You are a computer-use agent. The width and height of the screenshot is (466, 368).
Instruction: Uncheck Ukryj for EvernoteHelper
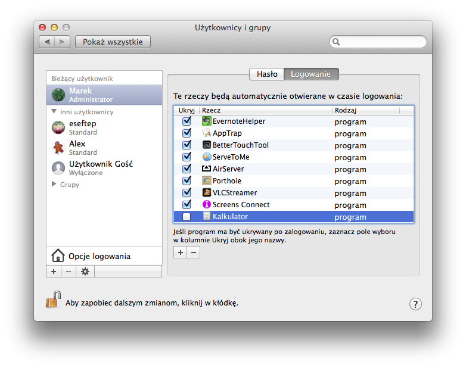[187, 121]
